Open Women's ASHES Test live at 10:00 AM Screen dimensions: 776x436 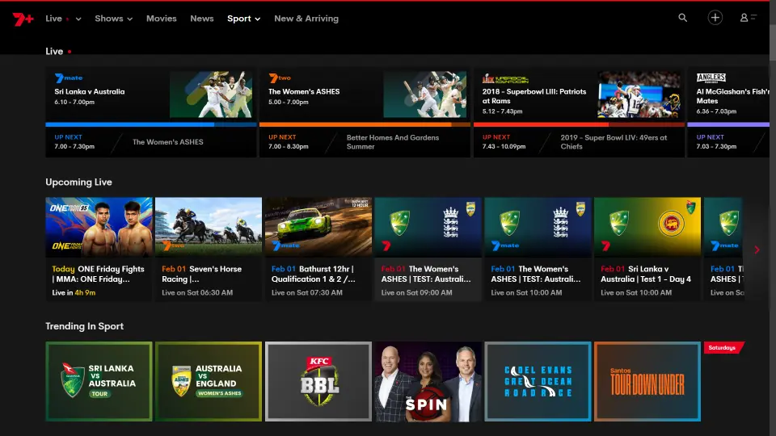(x=538, y=249)
